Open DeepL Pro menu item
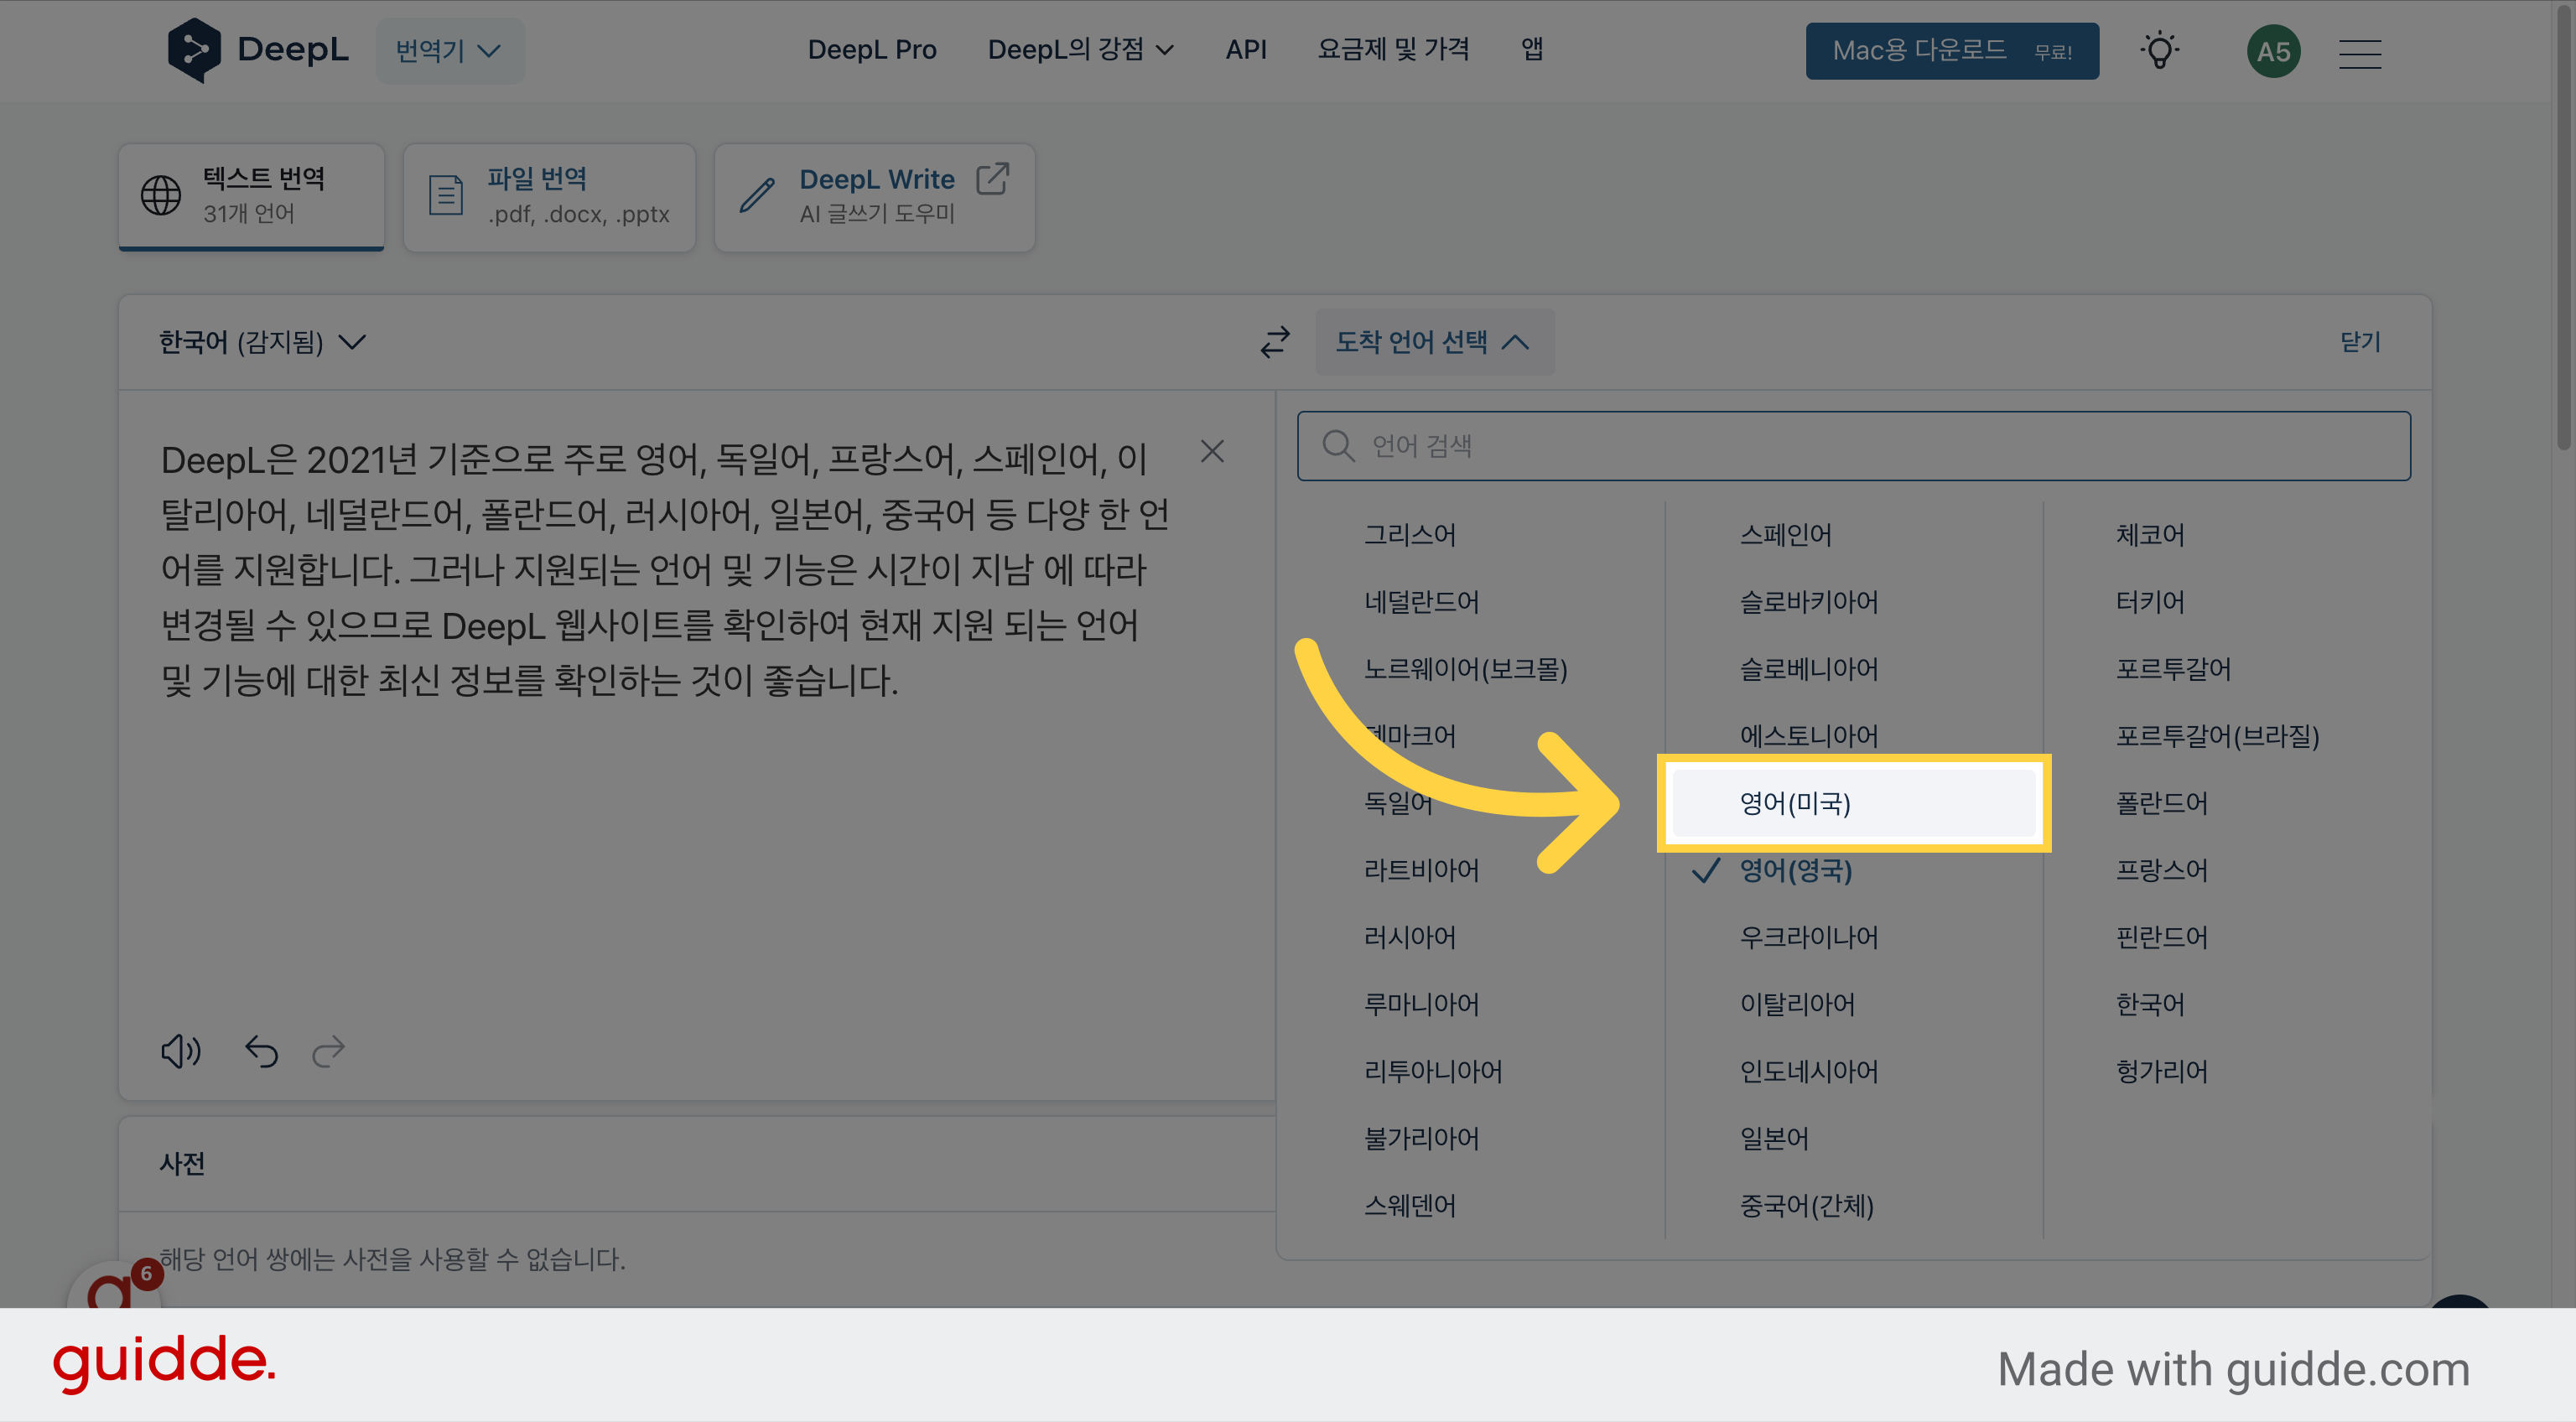 [x=871, y=49]
